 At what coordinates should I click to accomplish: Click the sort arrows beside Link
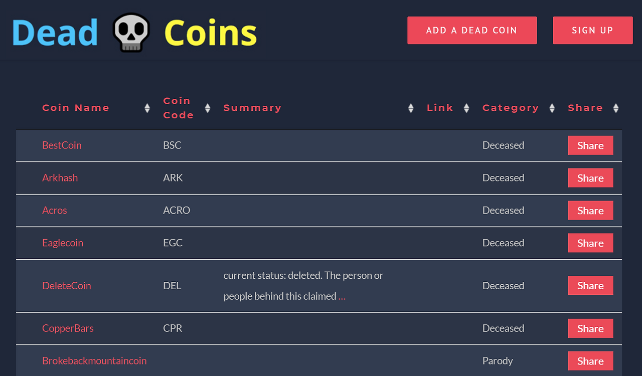click(x=466, y=107)
